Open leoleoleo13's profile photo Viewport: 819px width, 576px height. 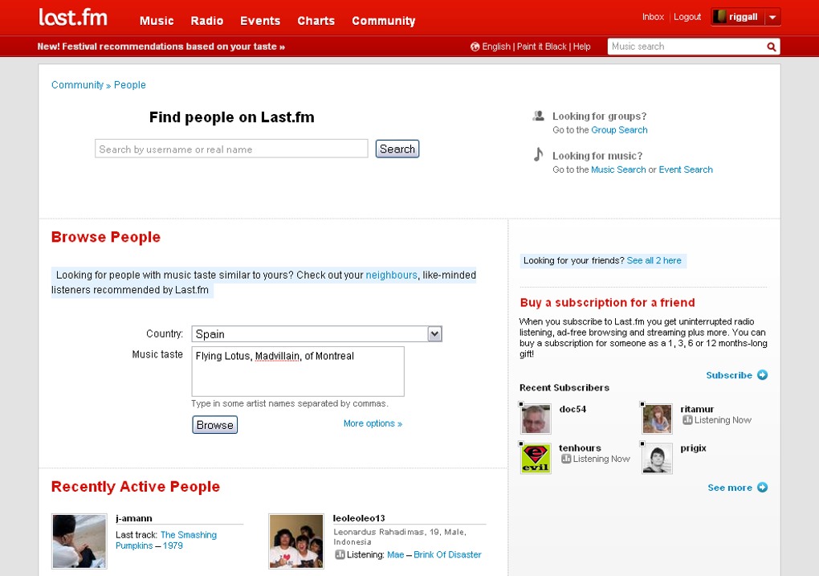296,541
